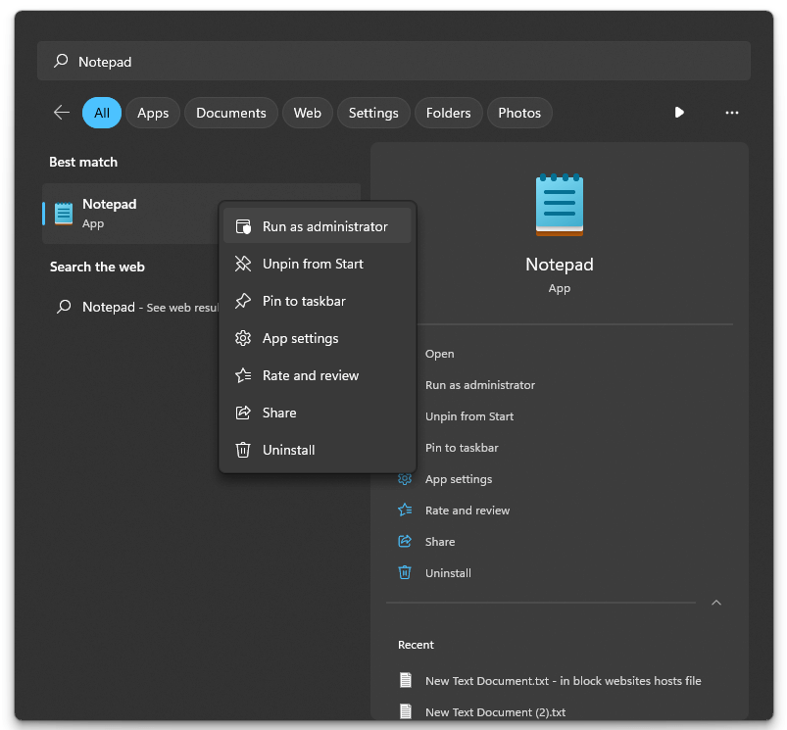Select the Documents filter tab
787x730 pixels.
(231, 113)
